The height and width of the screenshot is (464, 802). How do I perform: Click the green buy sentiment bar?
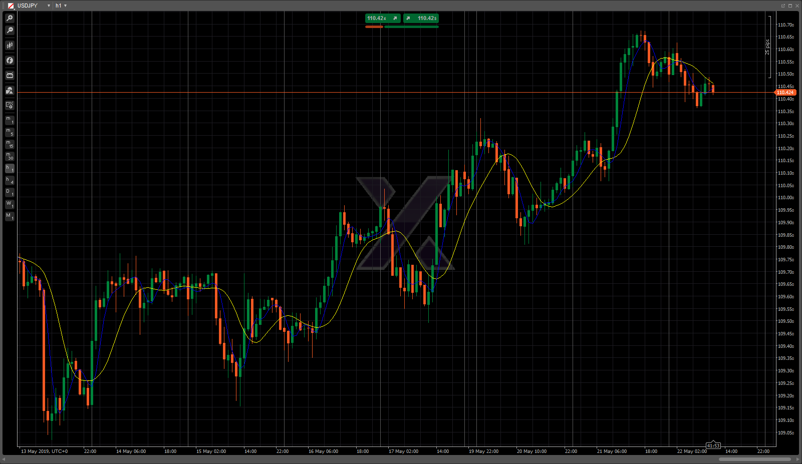[411, 27]
